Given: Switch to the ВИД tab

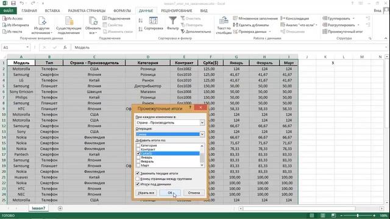Looking at the screenshot, I should (x=204, y=11).
